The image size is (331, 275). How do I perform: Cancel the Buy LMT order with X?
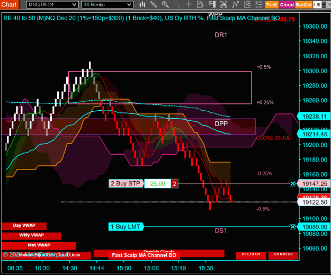[x=292, y=227]
